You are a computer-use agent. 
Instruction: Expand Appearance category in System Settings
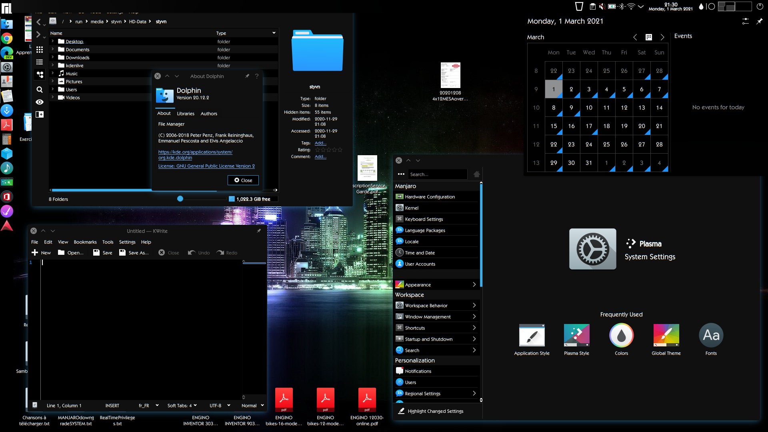click(436, 285)
